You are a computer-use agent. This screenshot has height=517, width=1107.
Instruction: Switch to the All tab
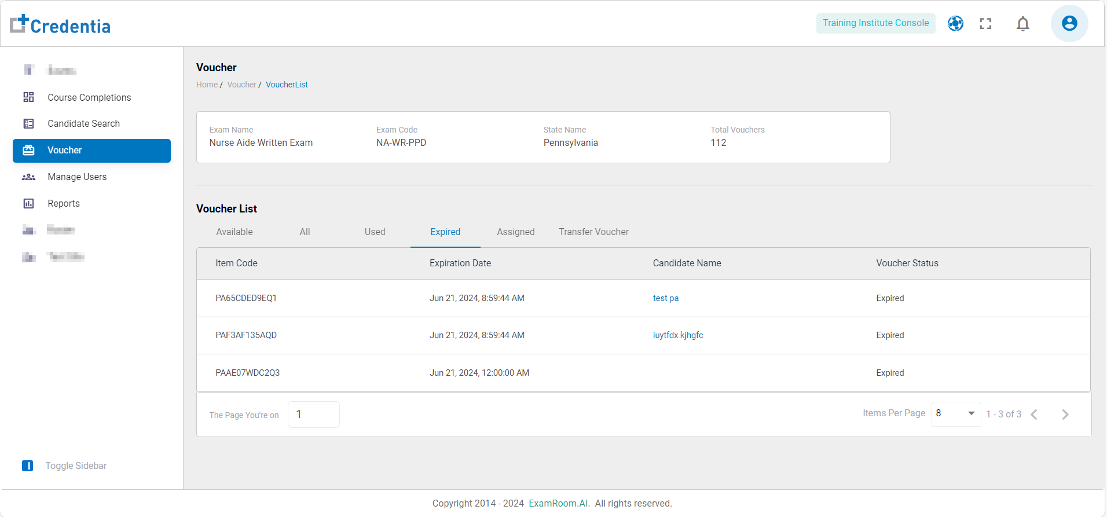click(305, 232)
